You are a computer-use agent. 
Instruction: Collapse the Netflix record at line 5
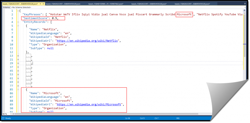[18, 26]
